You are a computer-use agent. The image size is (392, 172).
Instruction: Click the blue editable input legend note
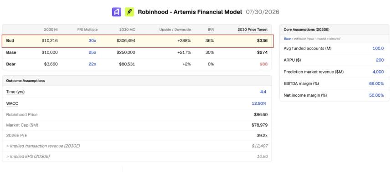[x=312, y=39]
